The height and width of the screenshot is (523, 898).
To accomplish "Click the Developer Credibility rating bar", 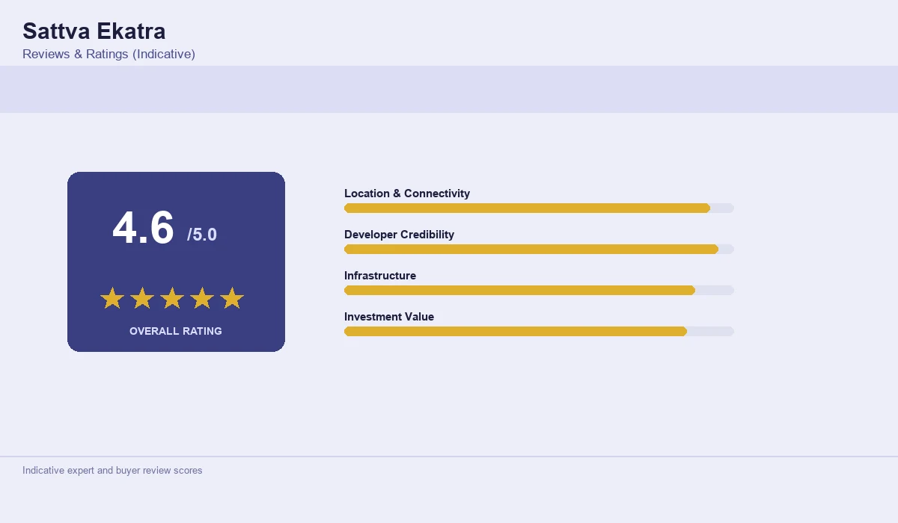I will [x=539, y=249].
